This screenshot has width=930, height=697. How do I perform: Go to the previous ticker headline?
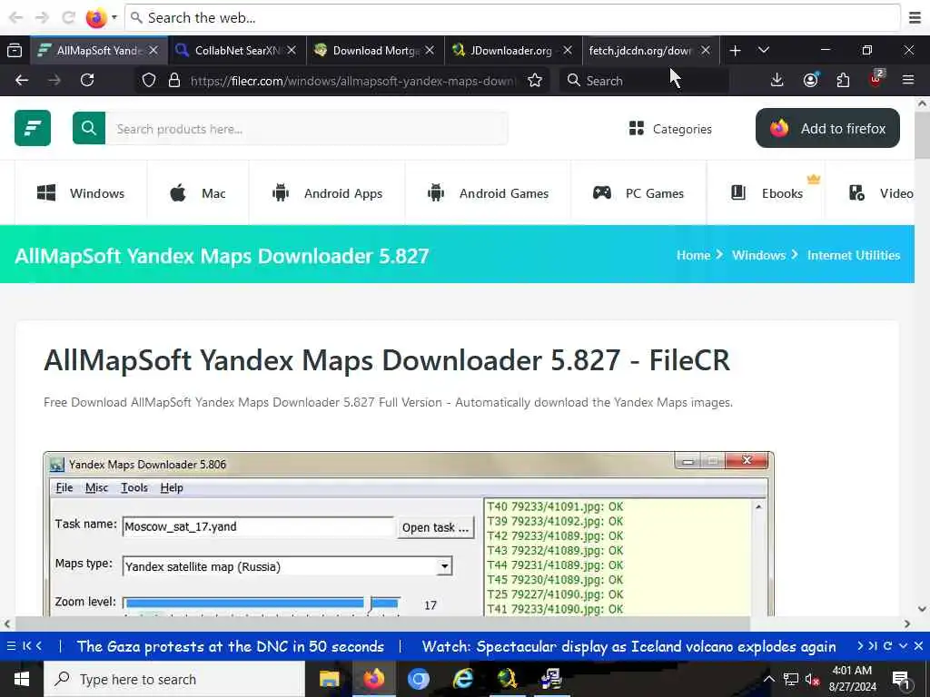(39, 645)
